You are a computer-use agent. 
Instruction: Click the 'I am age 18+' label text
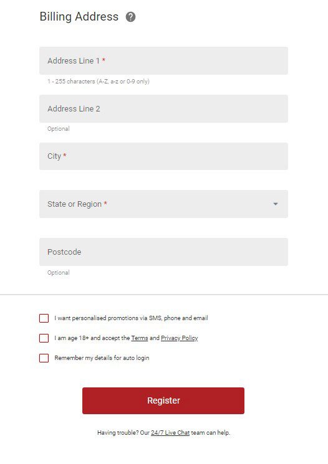coord(126,338)
